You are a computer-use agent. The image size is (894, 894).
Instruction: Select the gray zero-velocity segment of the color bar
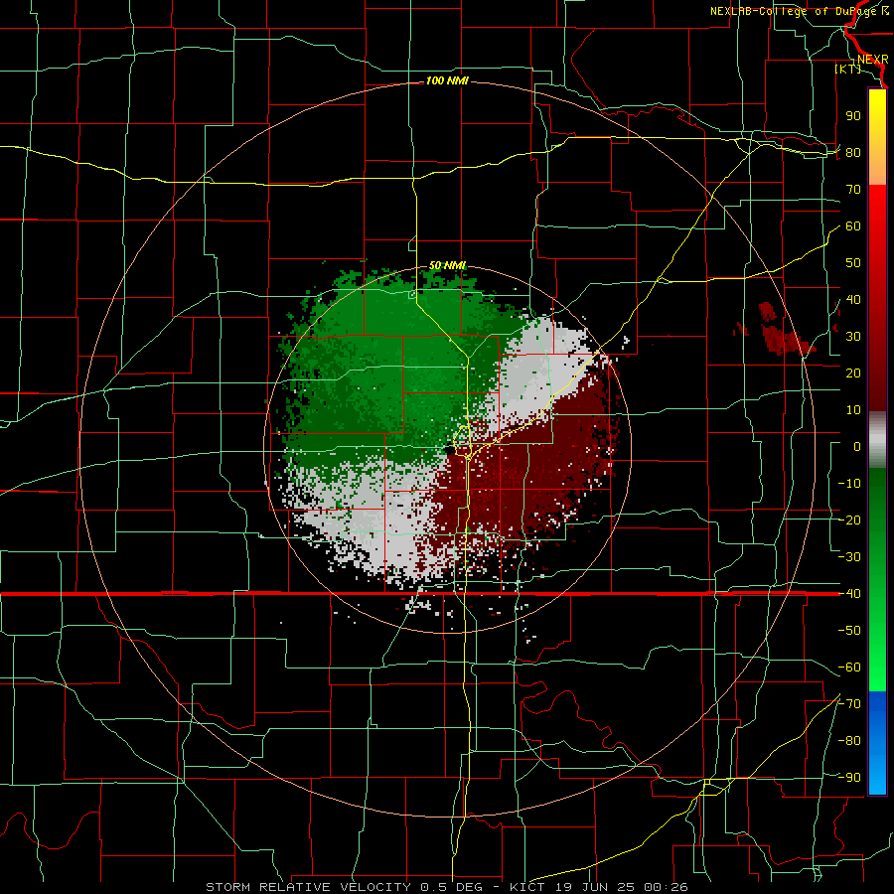(877, 440)
